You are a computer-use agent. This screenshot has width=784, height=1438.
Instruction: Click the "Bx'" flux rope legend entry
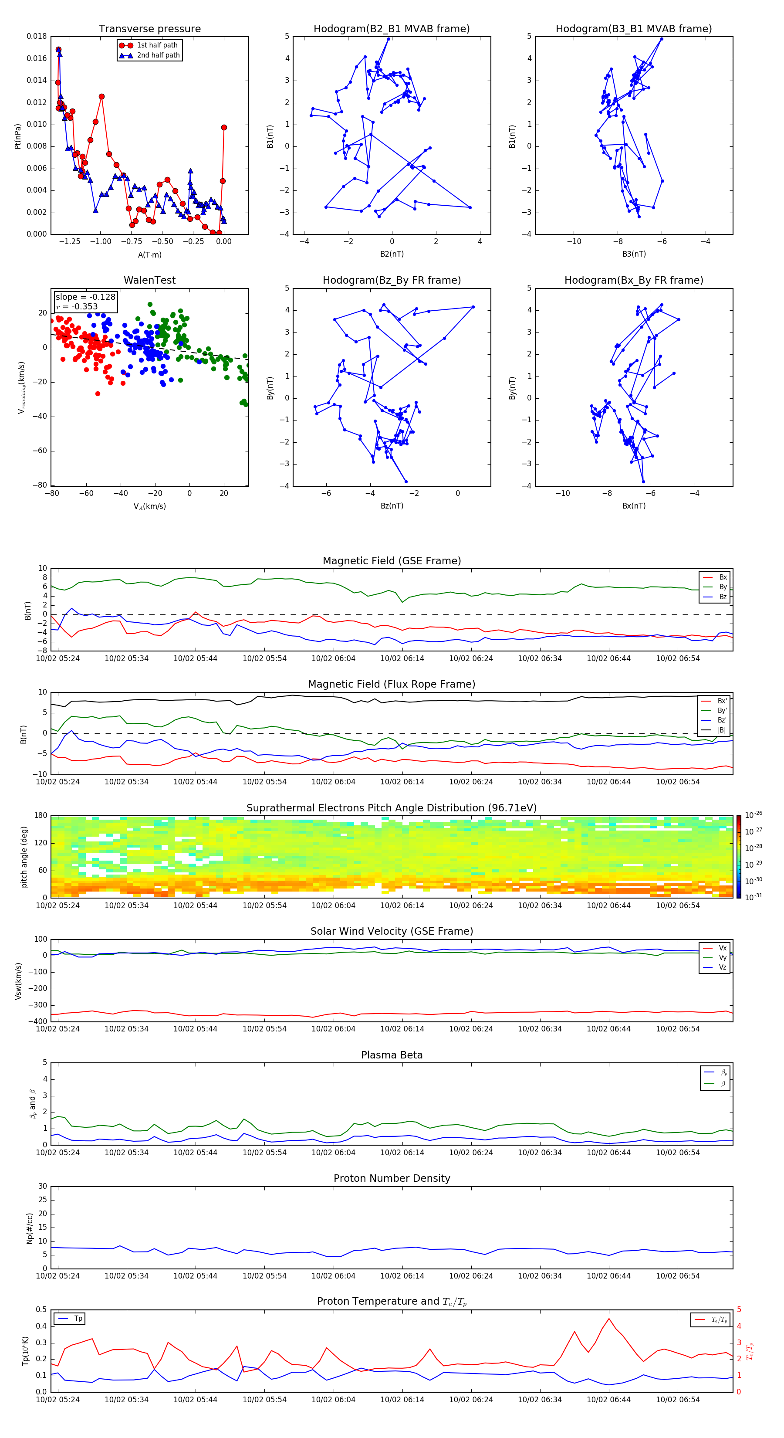[x=714, y=701]
